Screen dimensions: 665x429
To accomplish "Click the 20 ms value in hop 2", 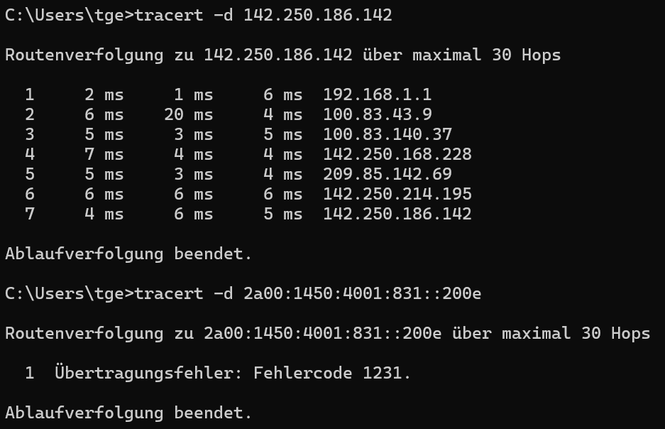I will pos(188,114).
